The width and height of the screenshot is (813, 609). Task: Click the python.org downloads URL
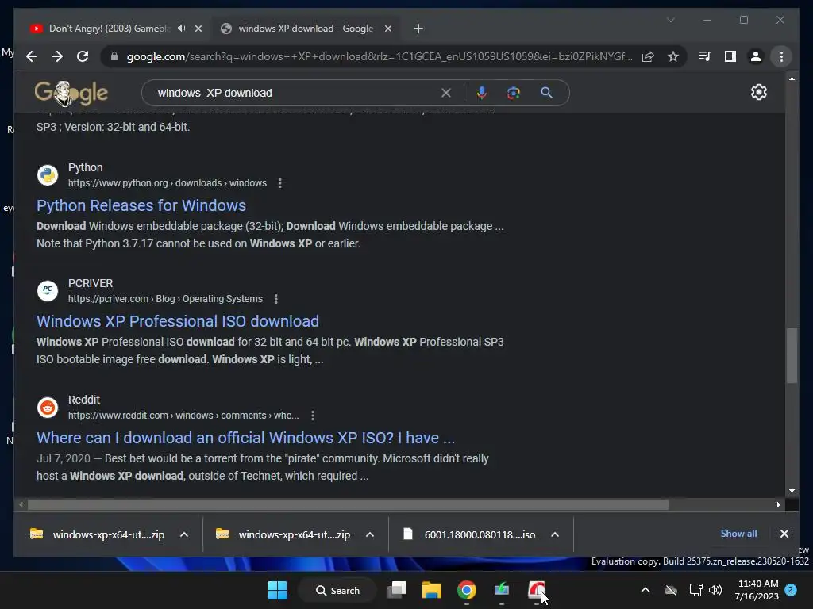pyautogui.click(x=167, y=183)
